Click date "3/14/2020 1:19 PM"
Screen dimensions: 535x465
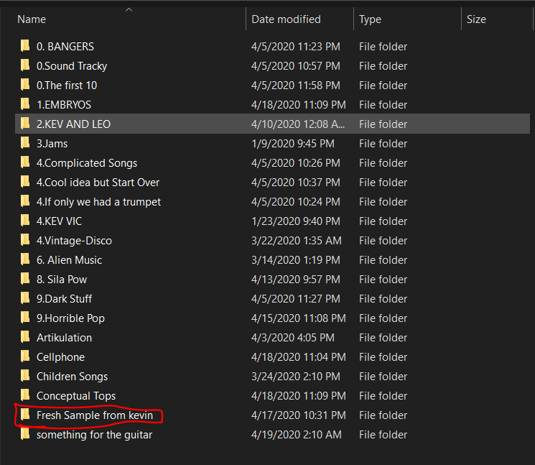coord(296,260)
